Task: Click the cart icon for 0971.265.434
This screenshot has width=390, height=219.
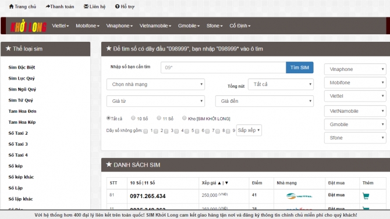Action: [x=366, y=196]
